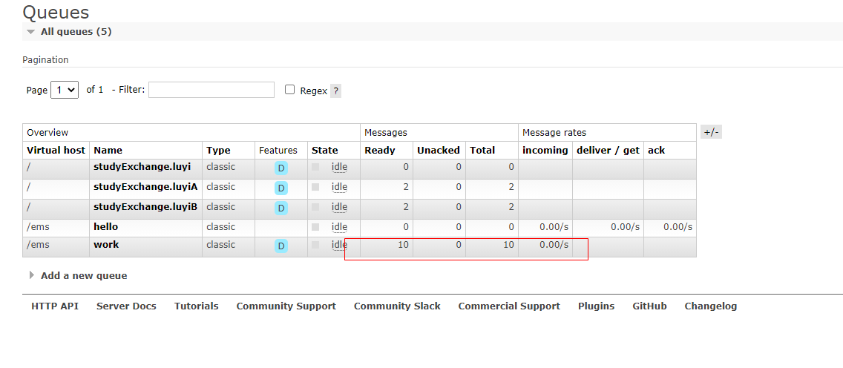Screen dimensions: 843x368
Task: Click the idle state of work queue
Action: point(339,244)
